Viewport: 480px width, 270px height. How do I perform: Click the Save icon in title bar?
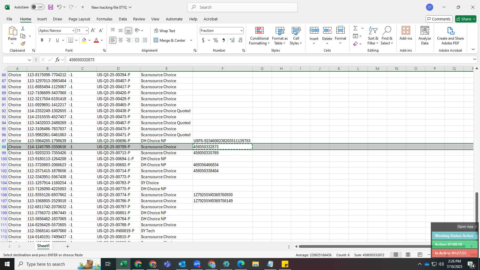click(50, 7)
